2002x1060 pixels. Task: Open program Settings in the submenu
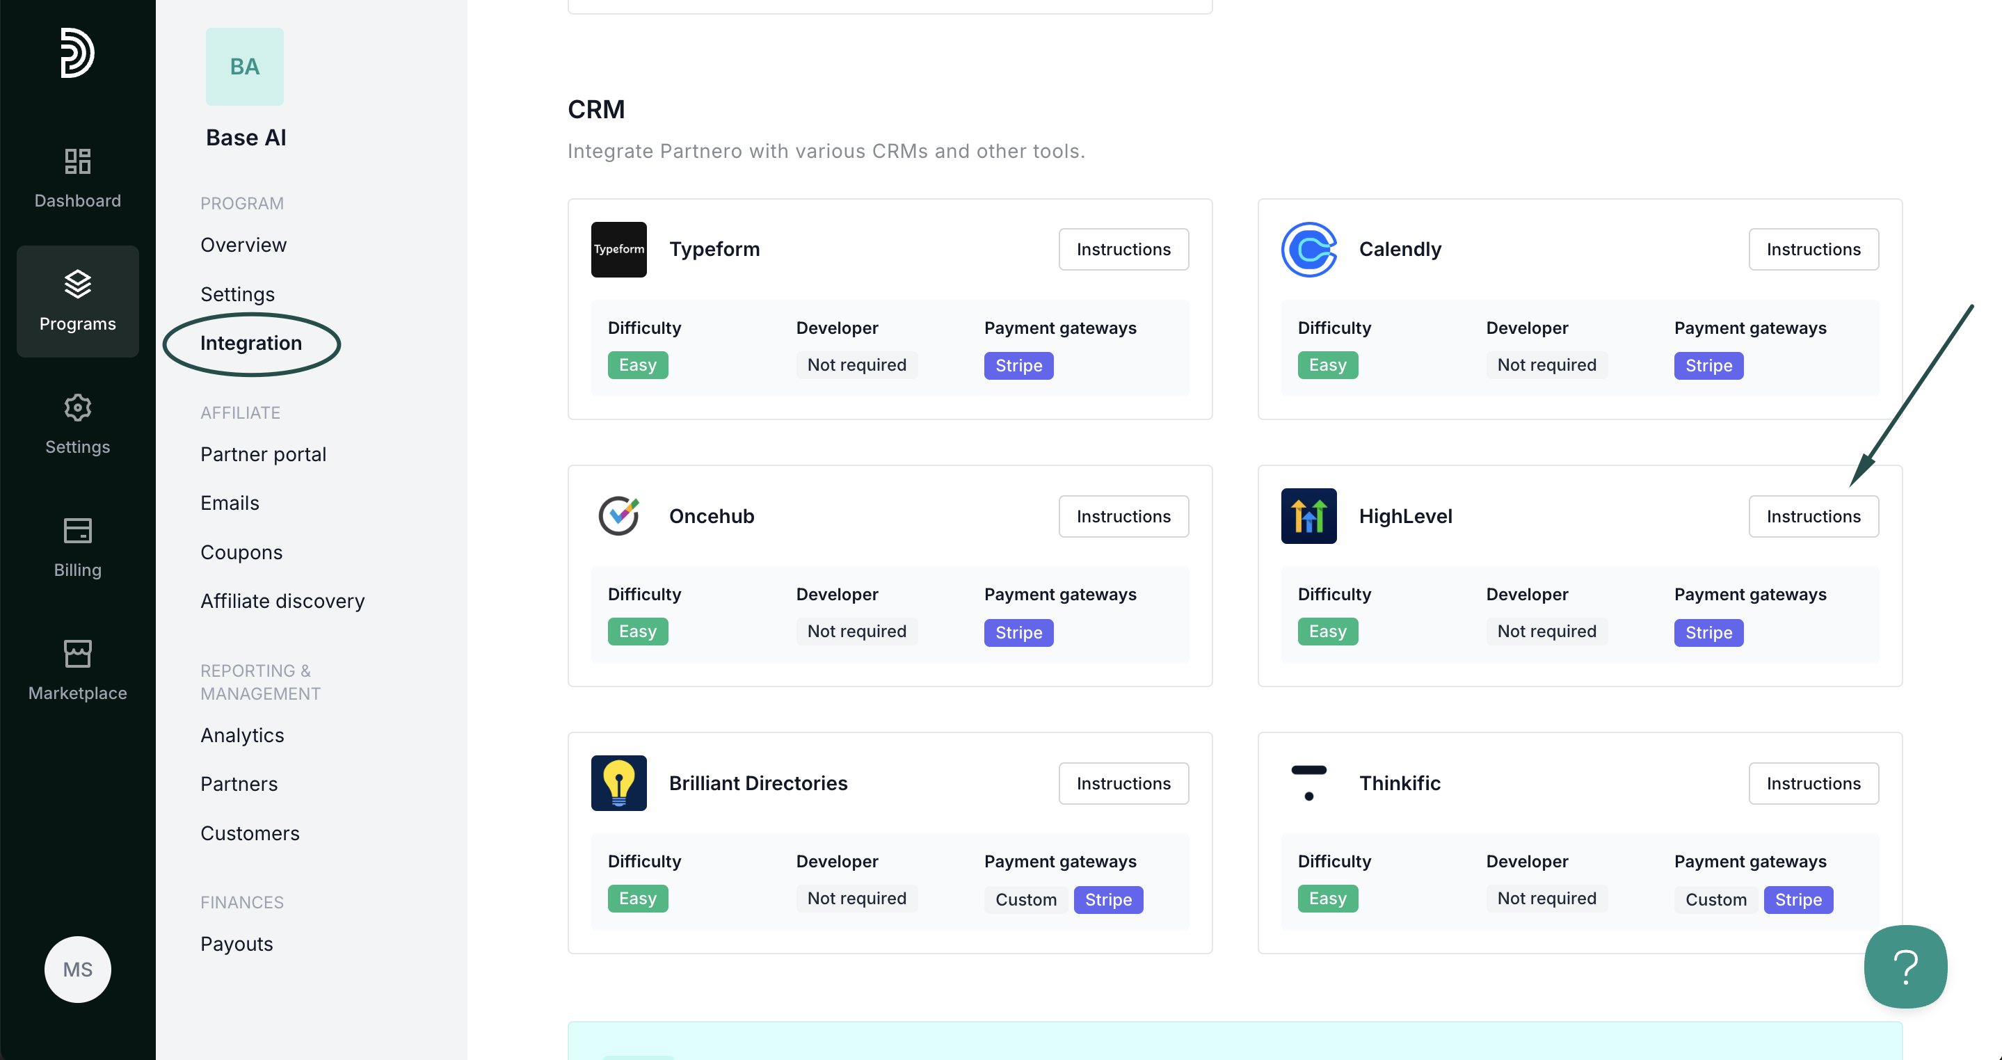(238, 294)
